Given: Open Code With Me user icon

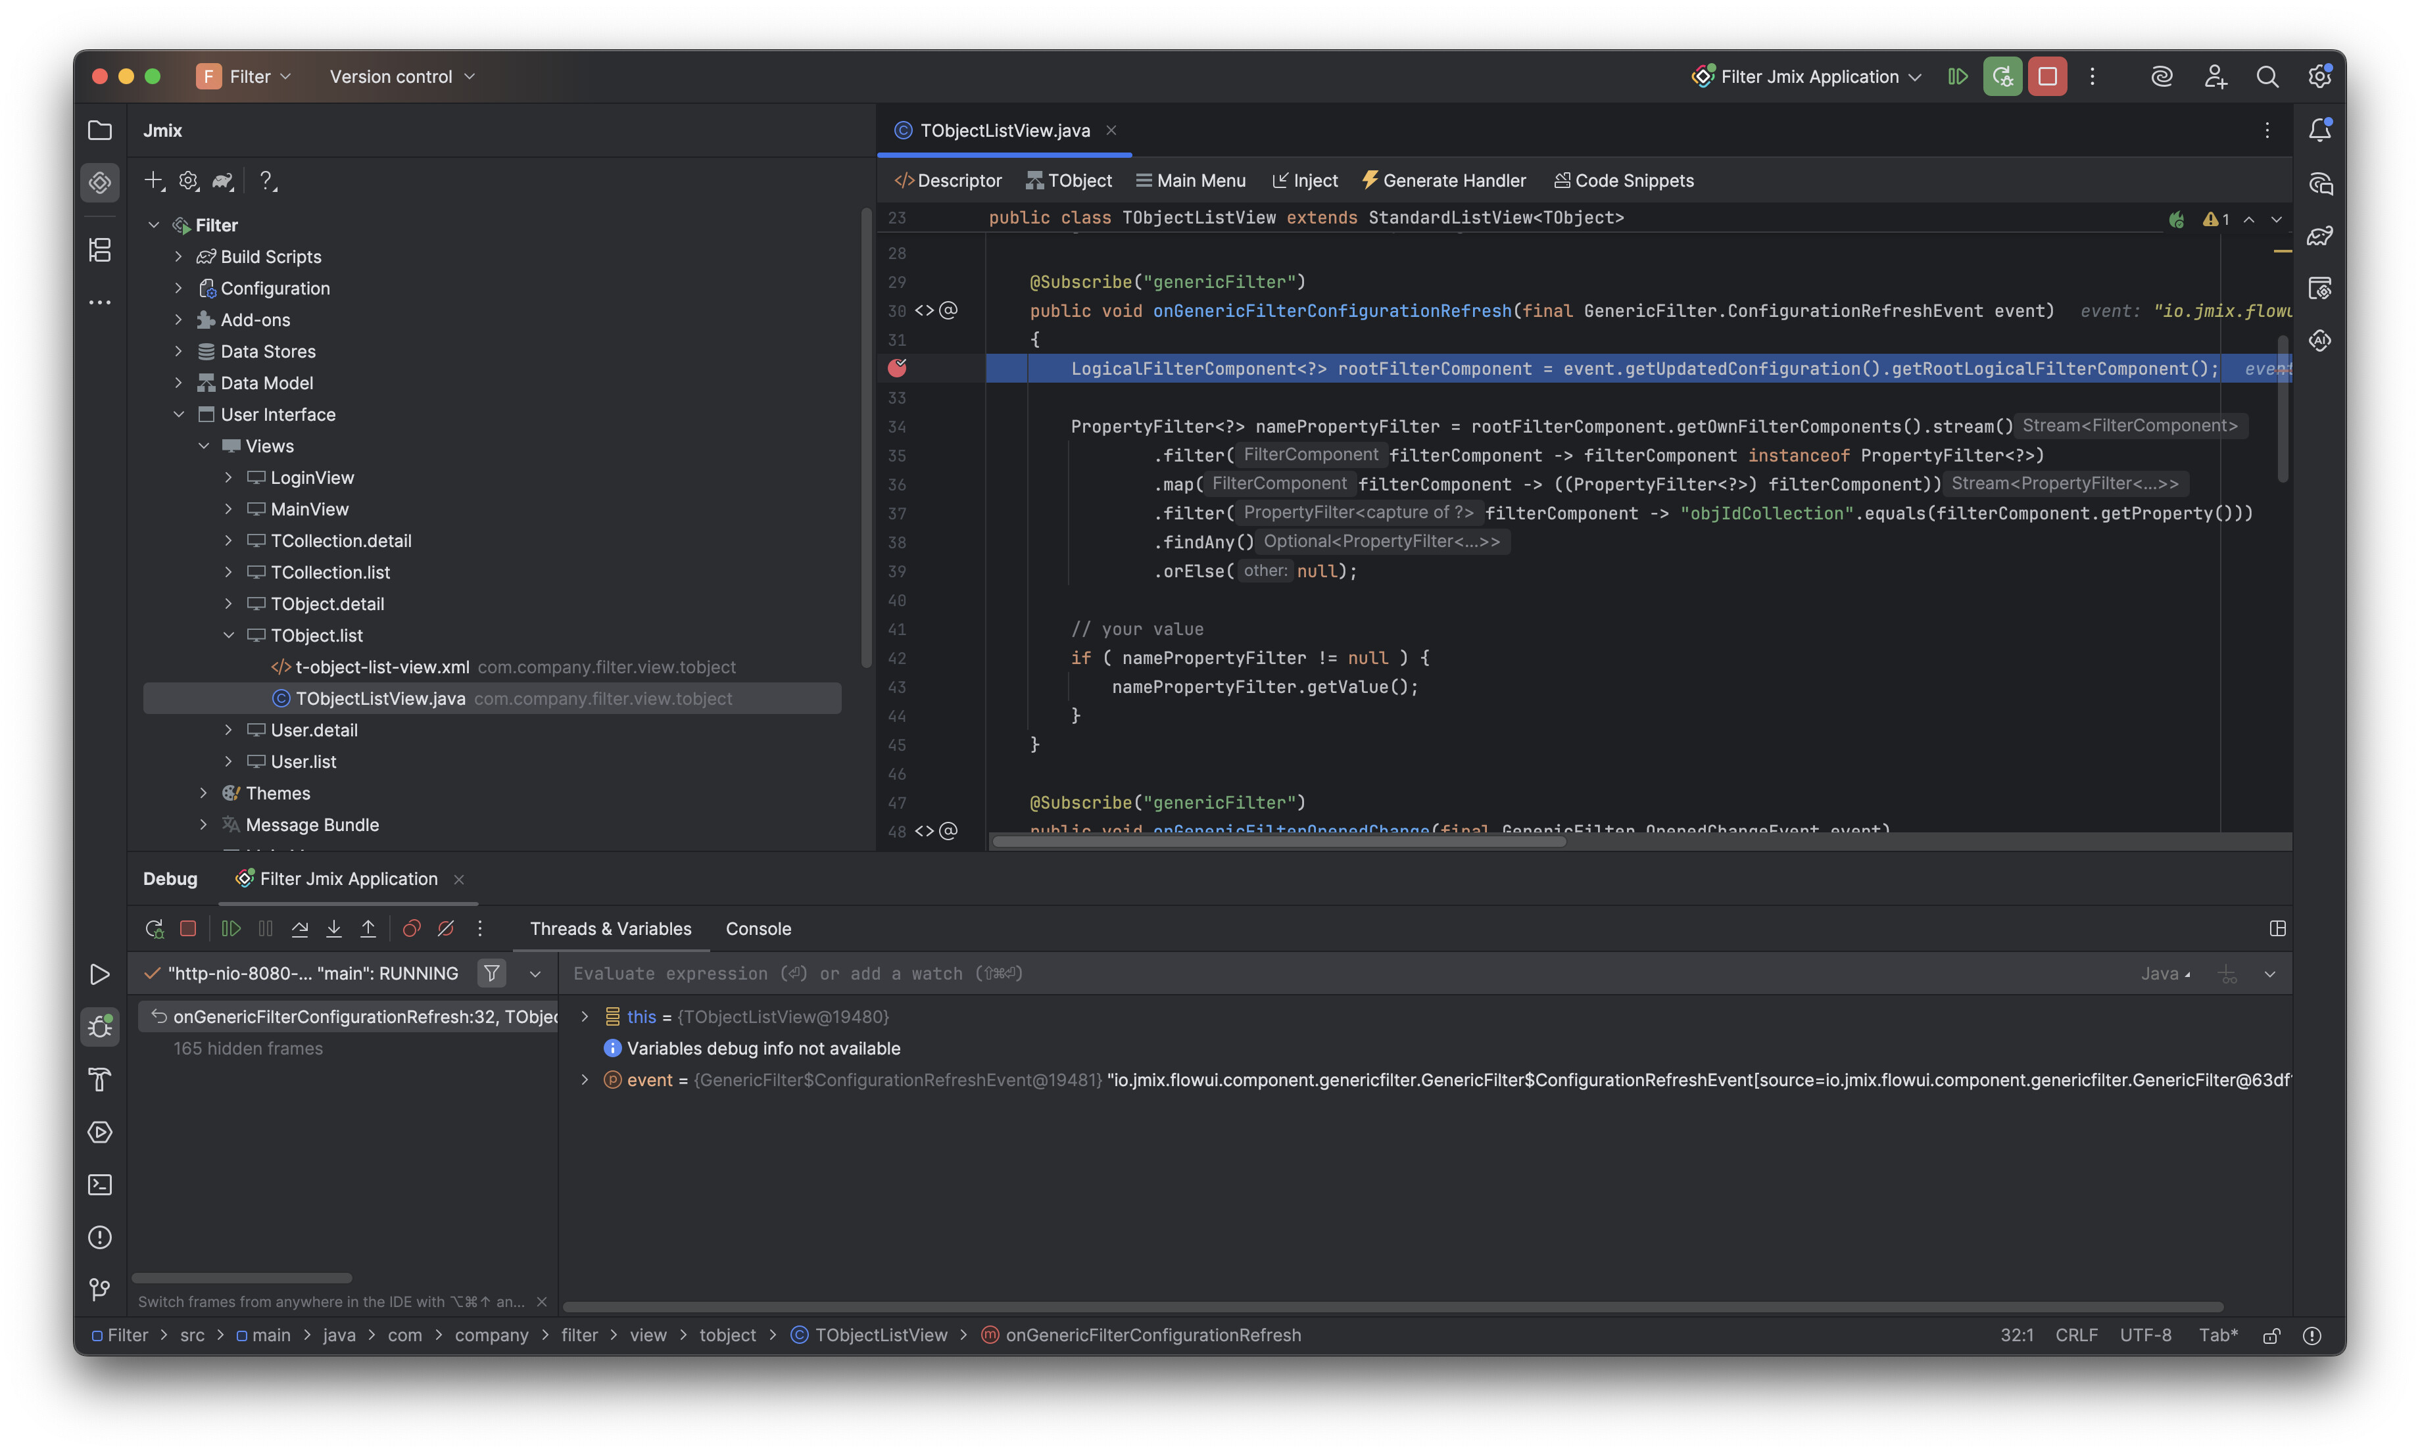Looking at the screenshot, I should click(2214, 76).
